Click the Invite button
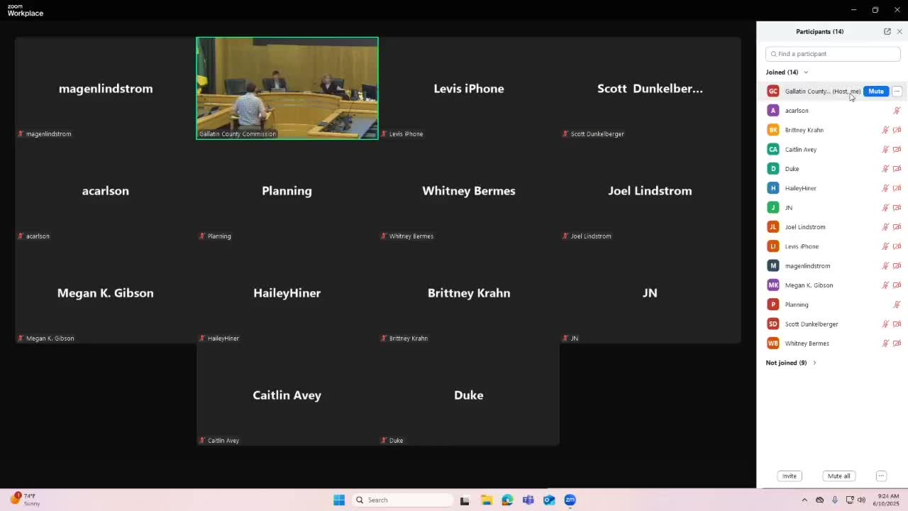 click(789, 476)
